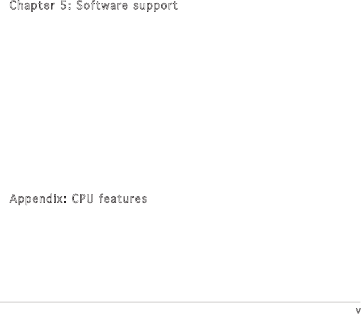Click the horizontal footer divider line
Image resolution: width=361 pixels, height=314 pixels.
[180, 302]
